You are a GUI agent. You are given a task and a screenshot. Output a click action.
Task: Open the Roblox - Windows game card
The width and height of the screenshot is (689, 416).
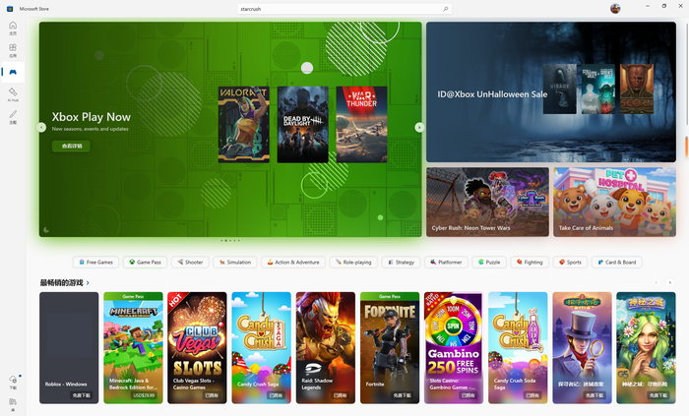point(69,348)
